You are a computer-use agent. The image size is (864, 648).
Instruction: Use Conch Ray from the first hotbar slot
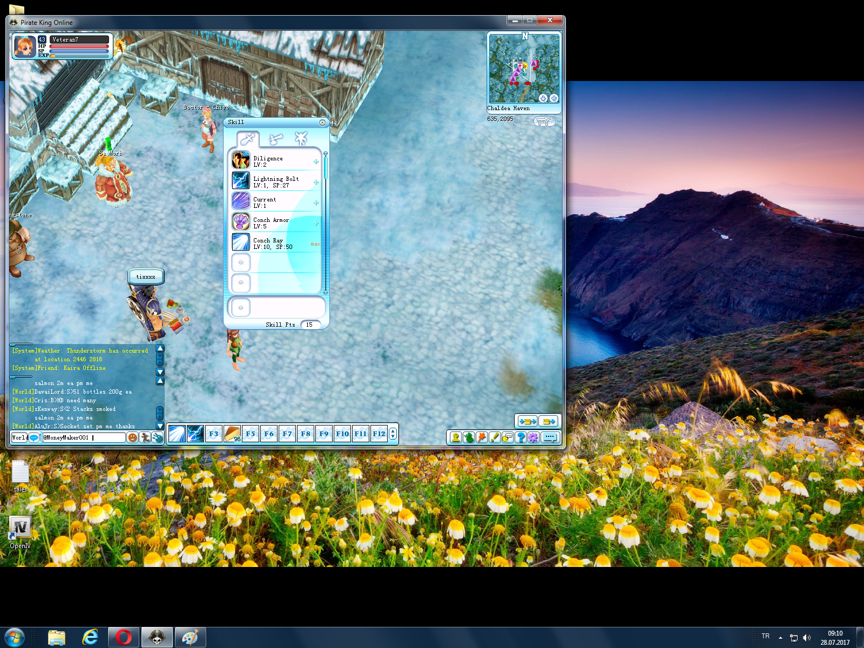[x=177, y=434]
